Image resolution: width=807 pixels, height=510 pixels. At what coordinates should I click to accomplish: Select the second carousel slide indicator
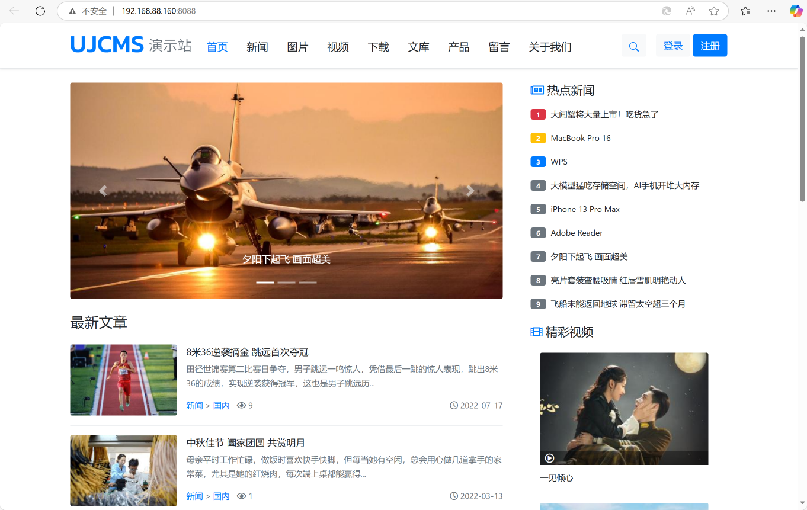(286, 283)
